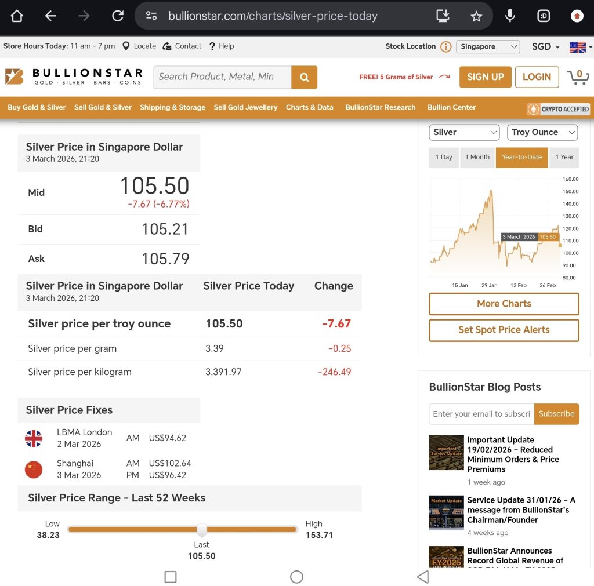
Task: Open site settings icon in address bar
Action: coord(151,16)
